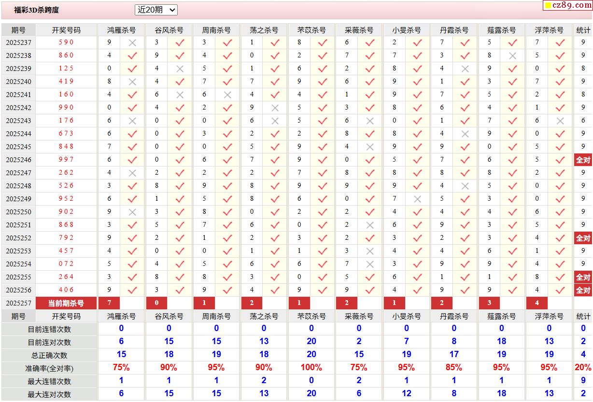This screenshot has height=402, width=593.
Task: Click the 开奖号码 header above row 2025237
Action: 66,30
